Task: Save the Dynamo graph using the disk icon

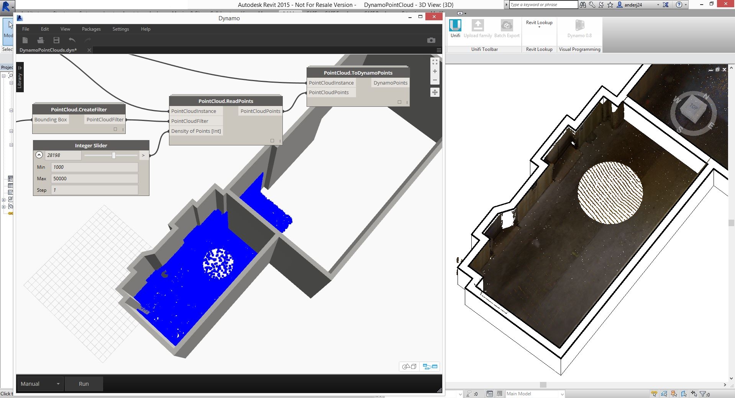Action: tap(56, 40)
